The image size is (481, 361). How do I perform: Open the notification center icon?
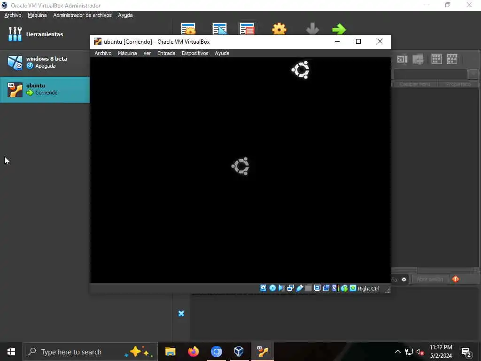(466, 352)
